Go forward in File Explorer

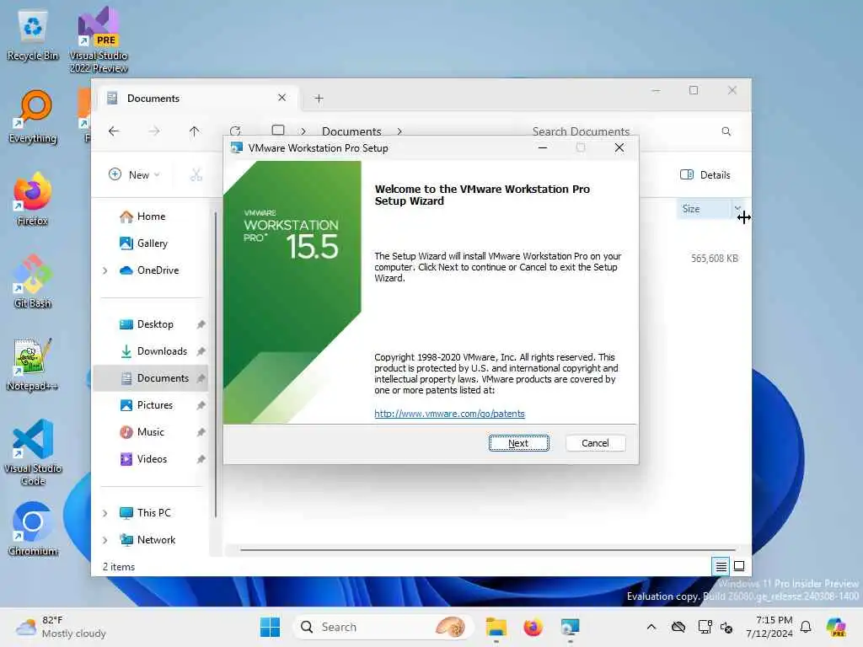click(x=154, y=131)
